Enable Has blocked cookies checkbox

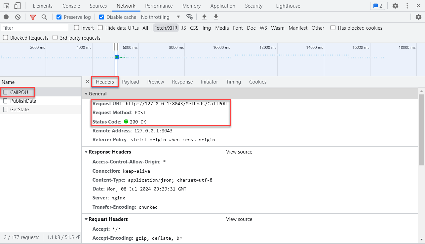tap(333, 28)
